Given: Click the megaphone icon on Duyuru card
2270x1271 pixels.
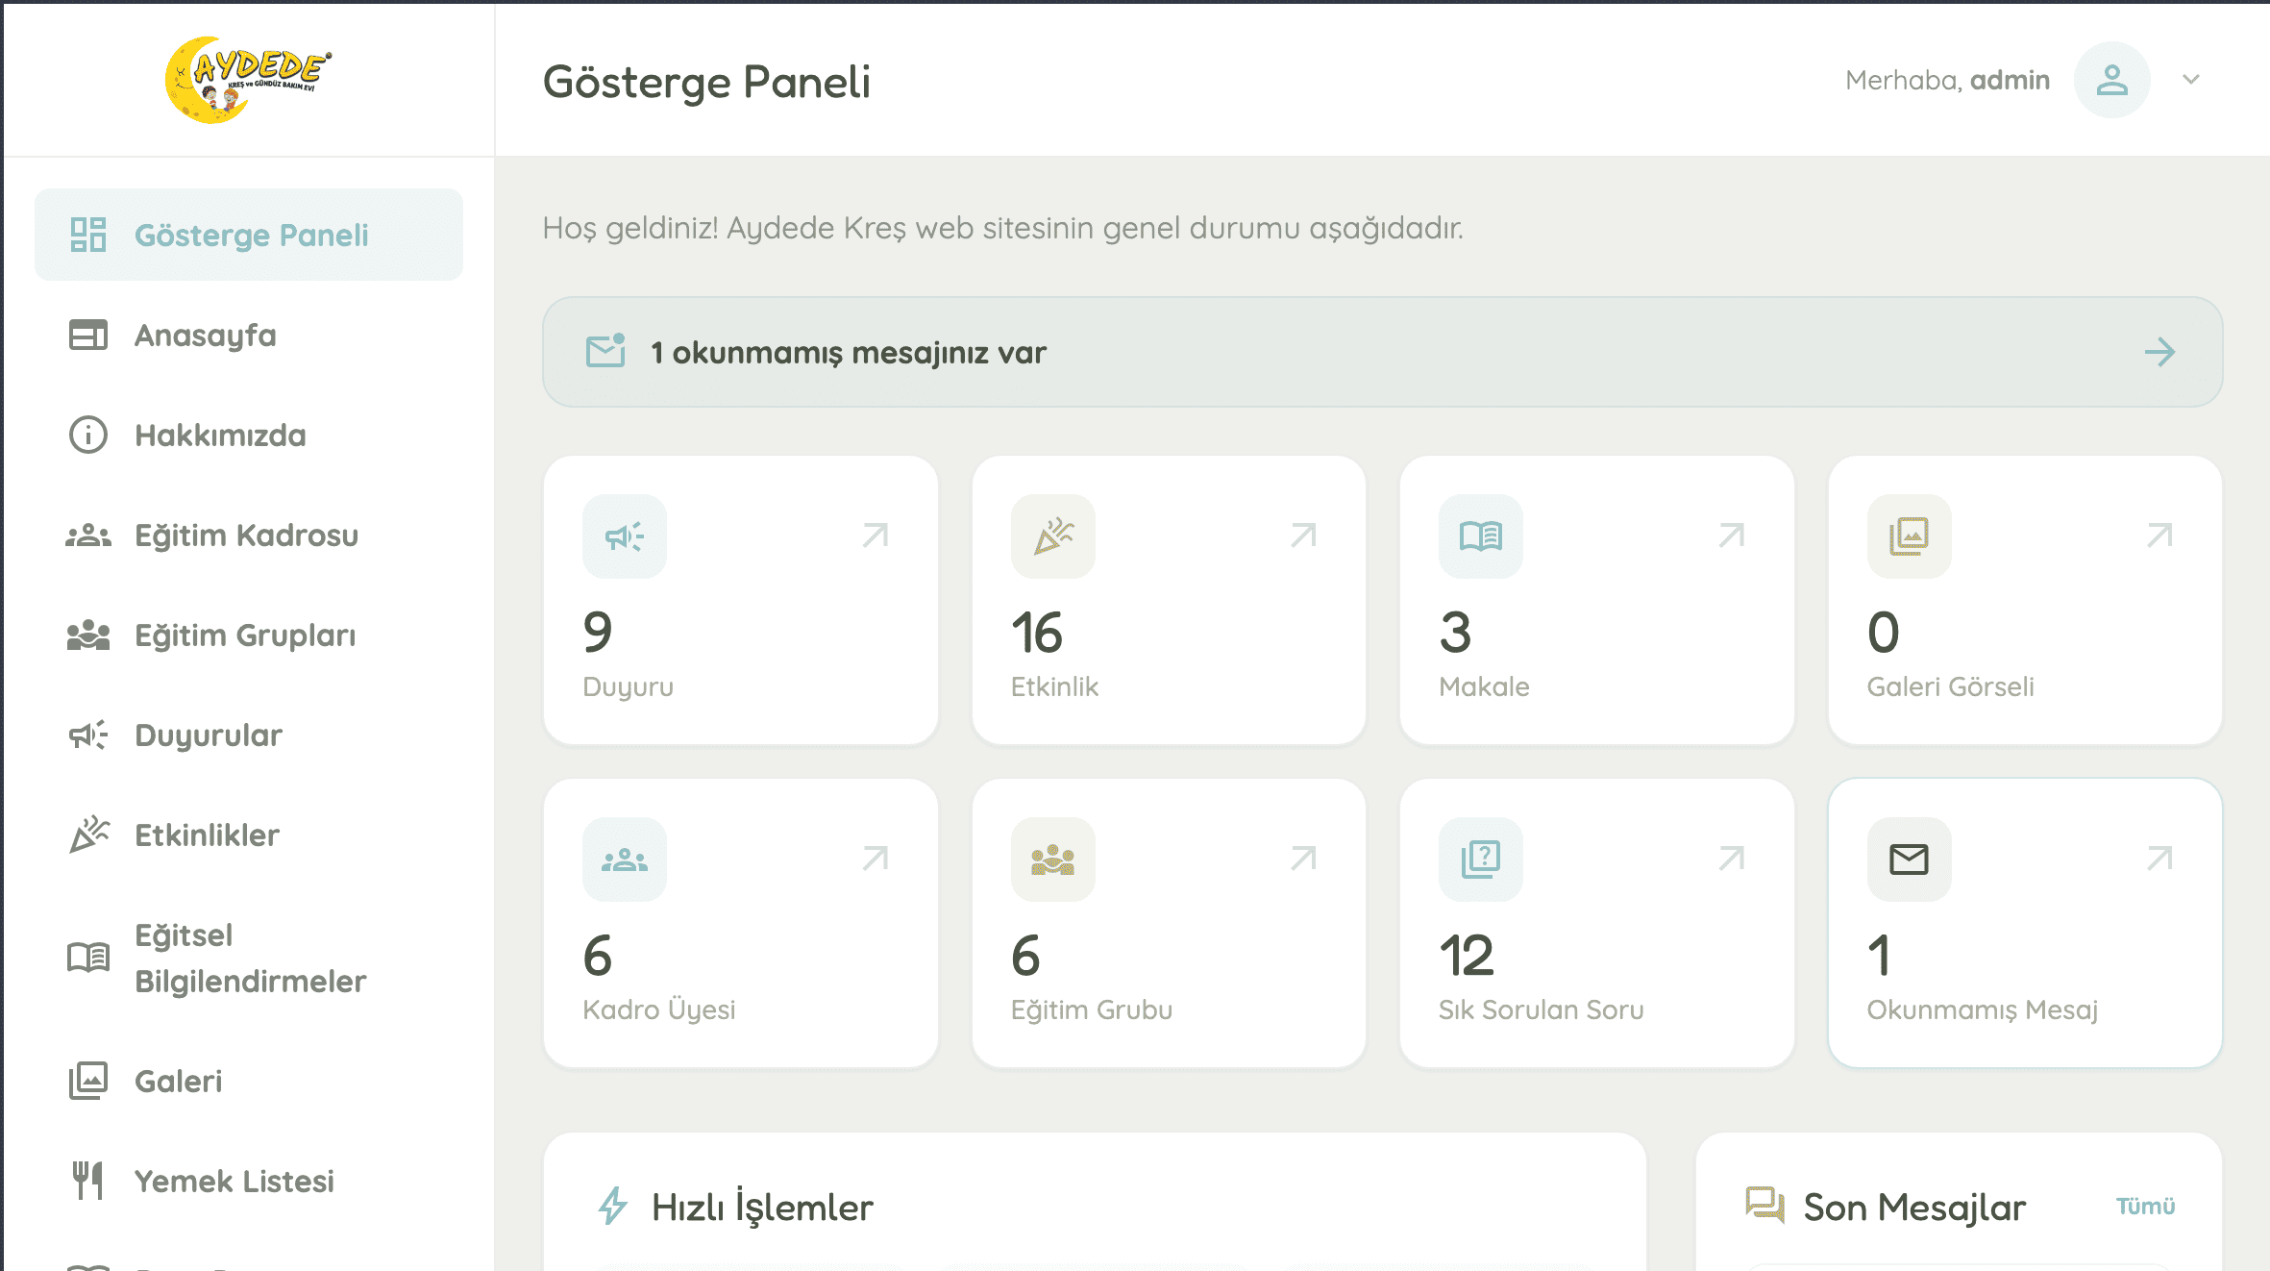Looking at the screenshot, I should [625, 536].
